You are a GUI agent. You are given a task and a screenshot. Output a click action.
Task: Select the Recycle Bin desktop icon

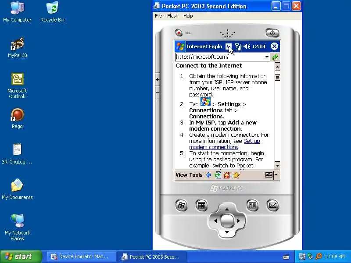tap(52, 12)
